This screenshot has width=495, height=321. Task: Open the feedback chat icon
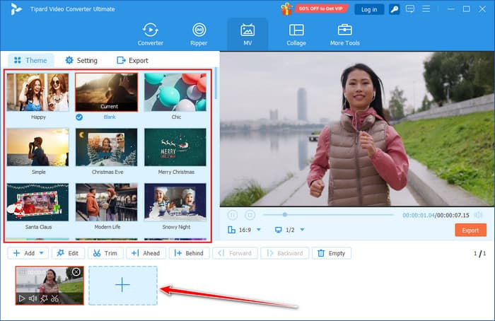point(412,9)
